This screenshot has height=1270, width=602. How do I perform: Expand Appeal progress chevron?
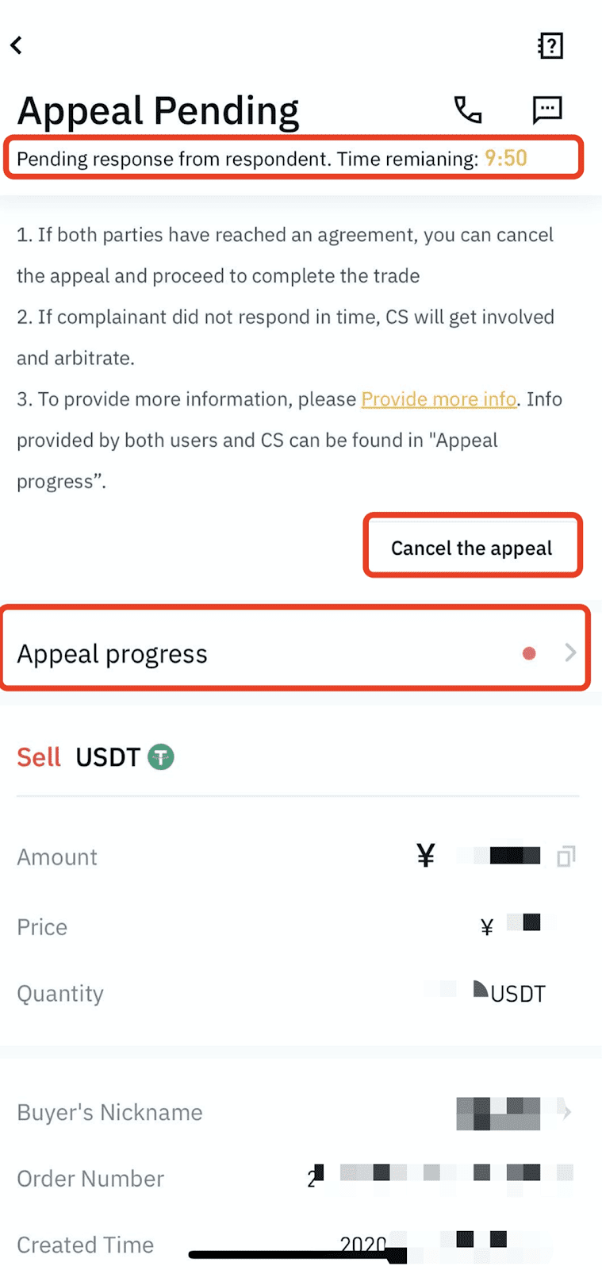pyautogui.click(x=570, y=652)
